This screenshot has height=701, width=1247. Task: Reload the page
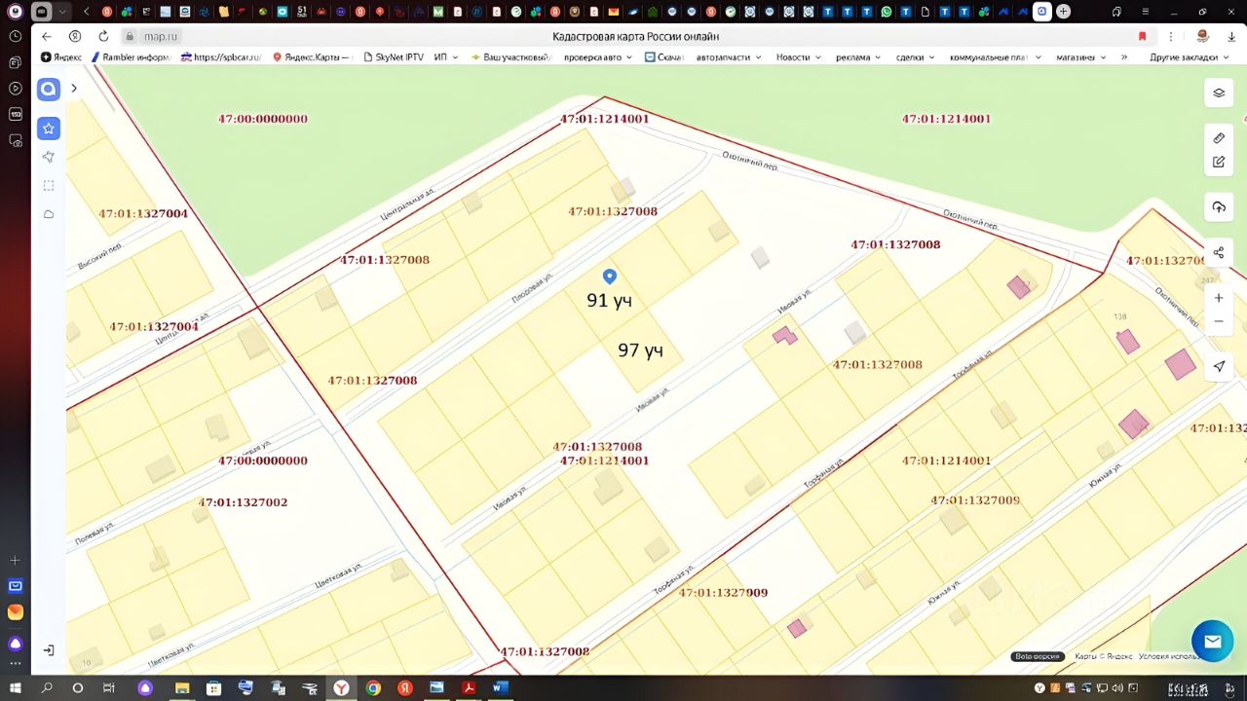coord(103,36)
